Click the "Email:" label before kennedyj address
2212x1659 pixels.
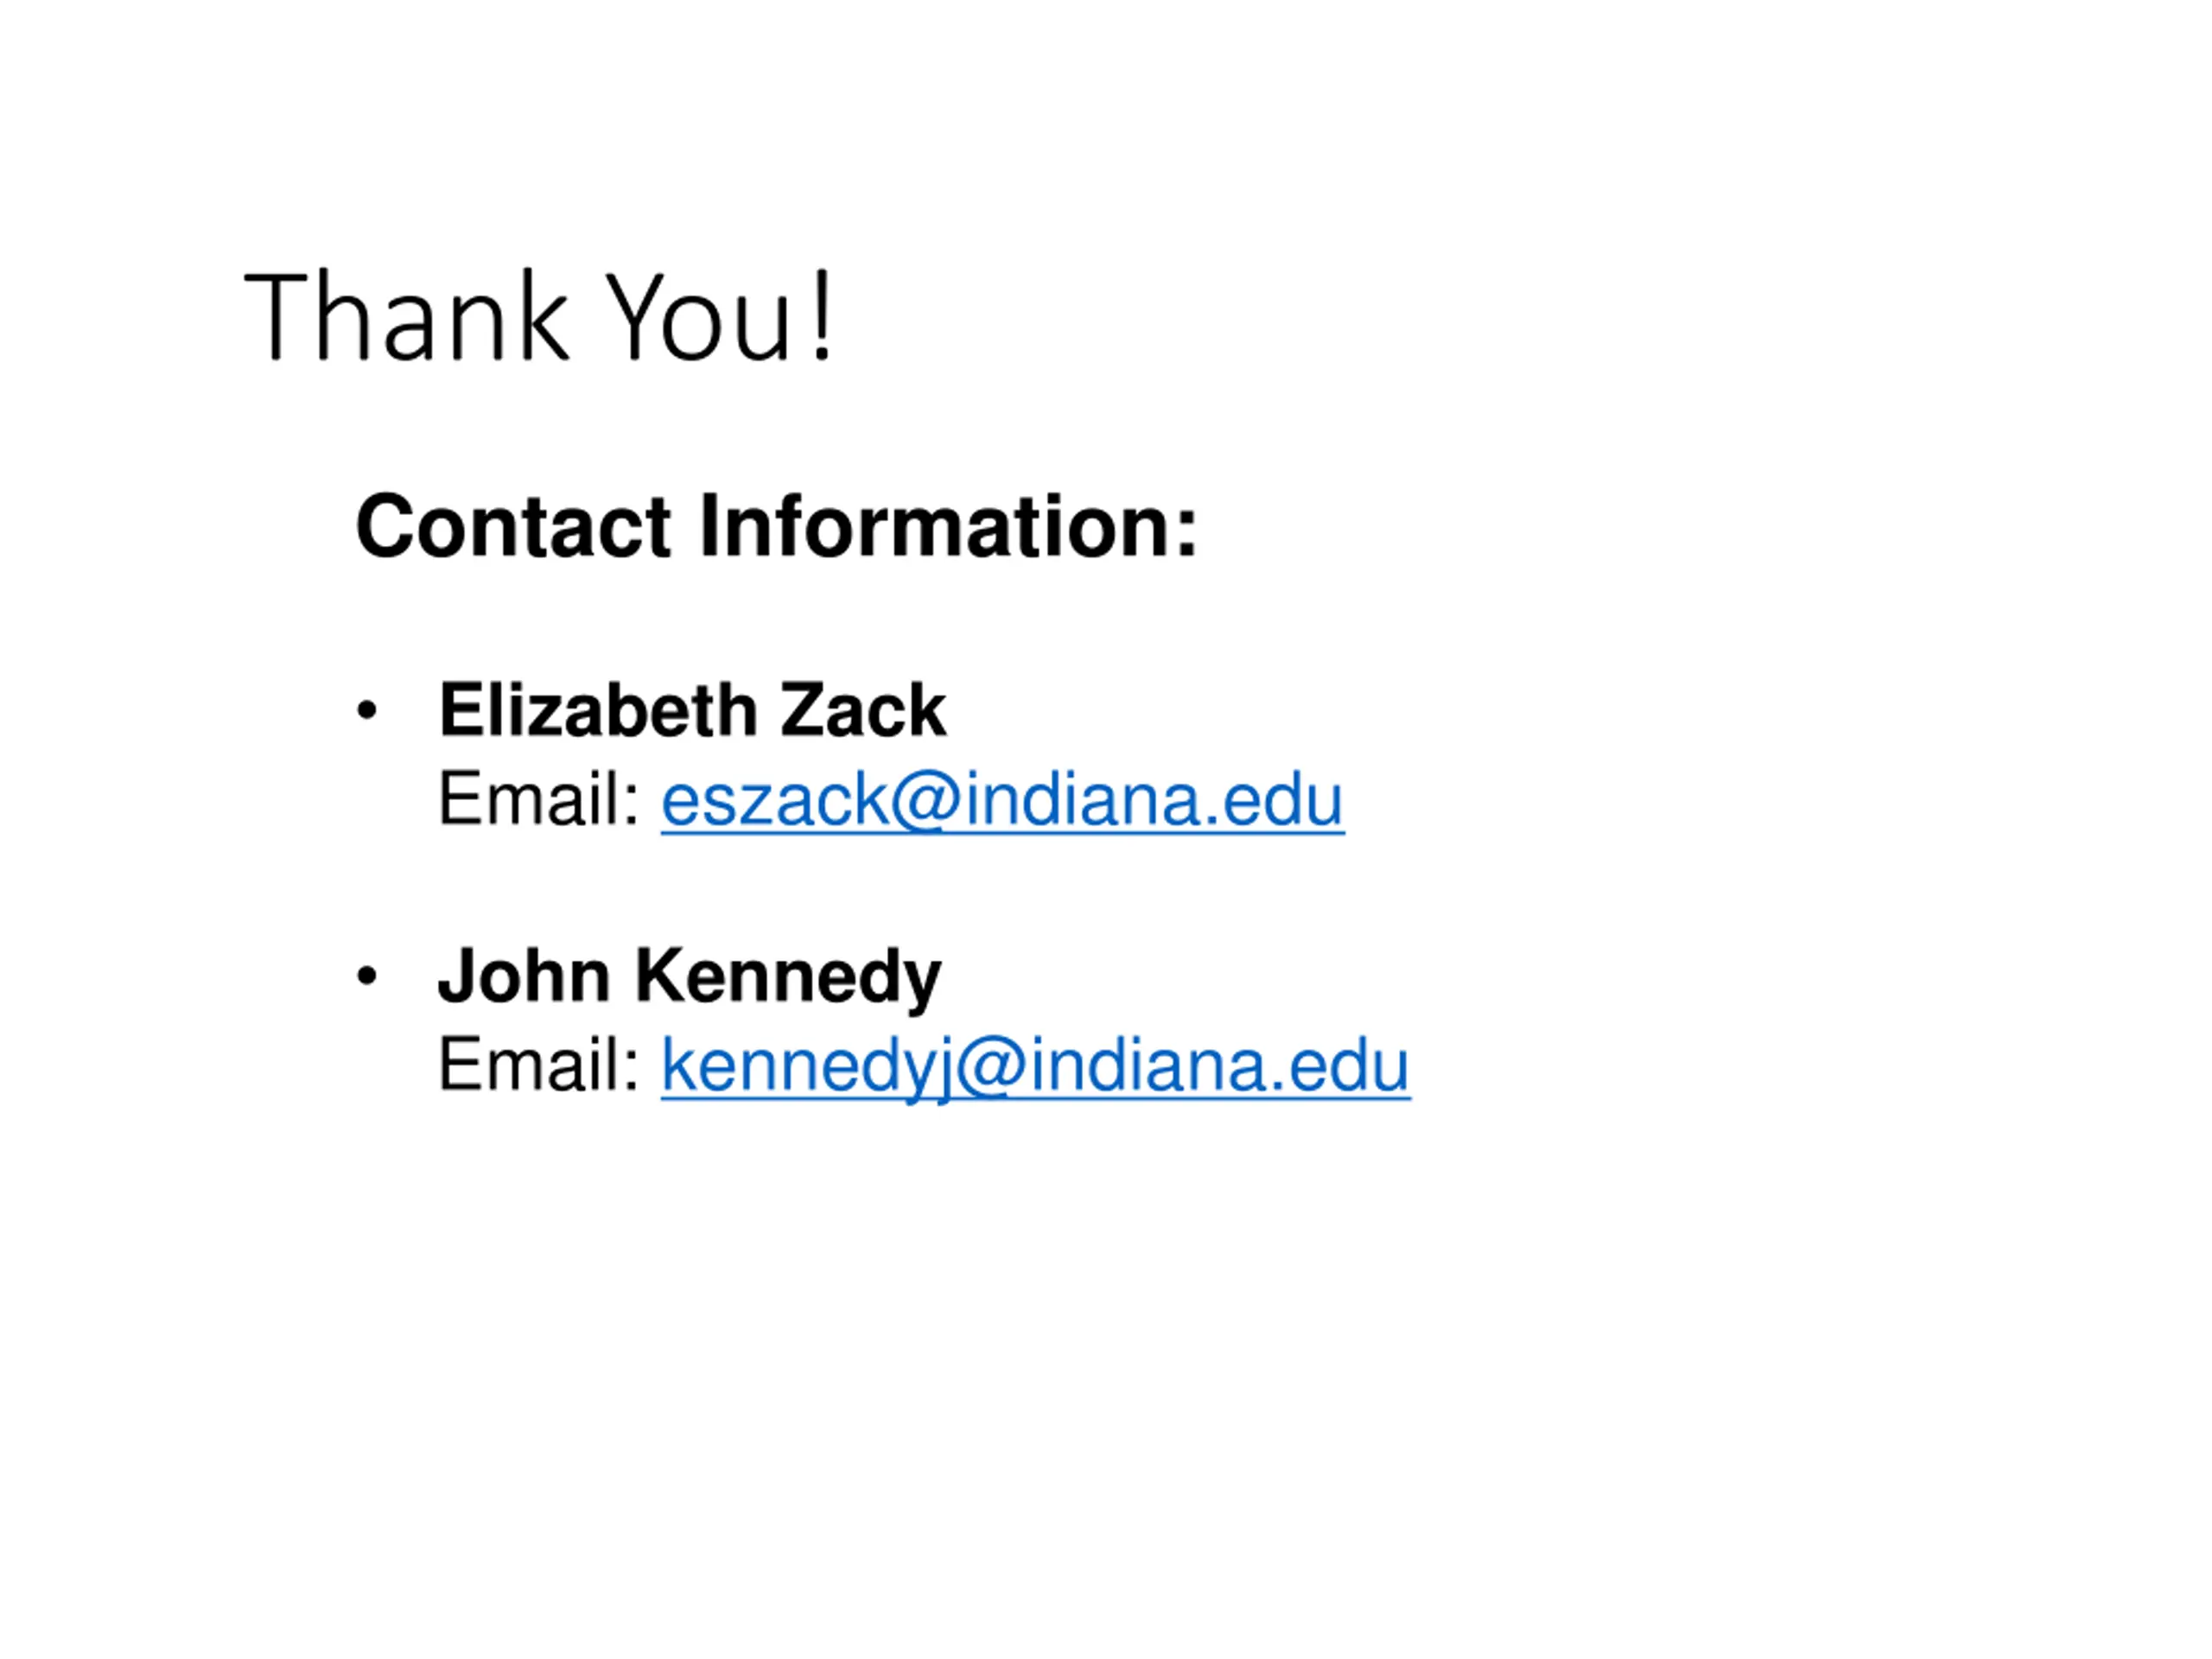(539, 1065)
